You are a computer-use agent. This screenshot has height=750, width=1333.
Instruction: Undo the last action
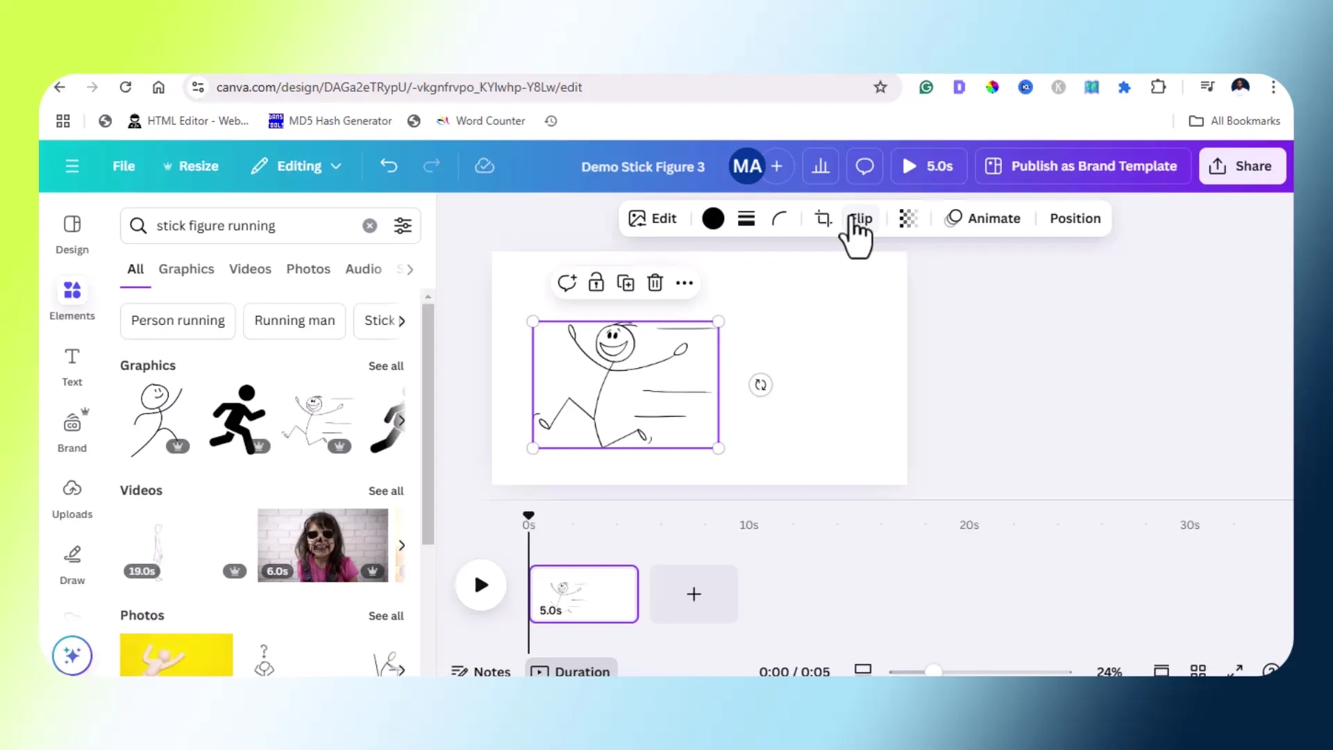click(389, 166)
